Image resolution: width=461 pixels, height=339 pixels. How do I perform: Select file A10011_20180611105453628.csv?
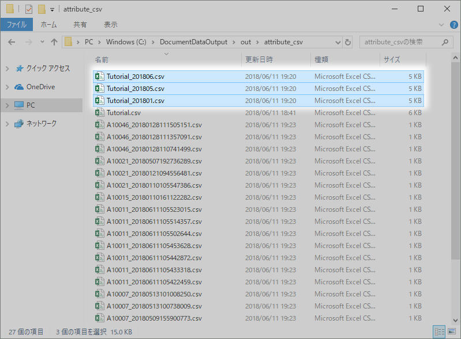pos(258,246)
